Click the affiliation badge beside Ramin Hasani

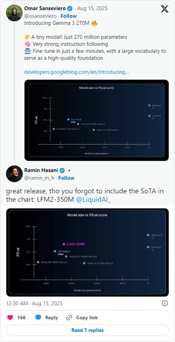[69, 170]
